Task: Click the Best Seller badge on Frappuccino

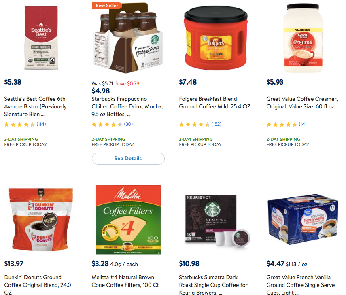Action: 107,6
